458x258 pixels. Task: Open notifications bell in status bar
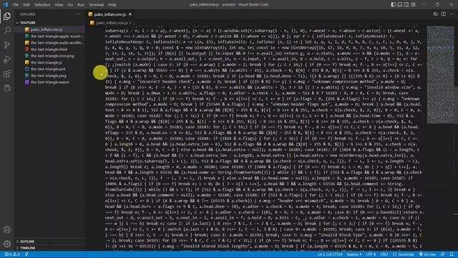coord(452,254)
